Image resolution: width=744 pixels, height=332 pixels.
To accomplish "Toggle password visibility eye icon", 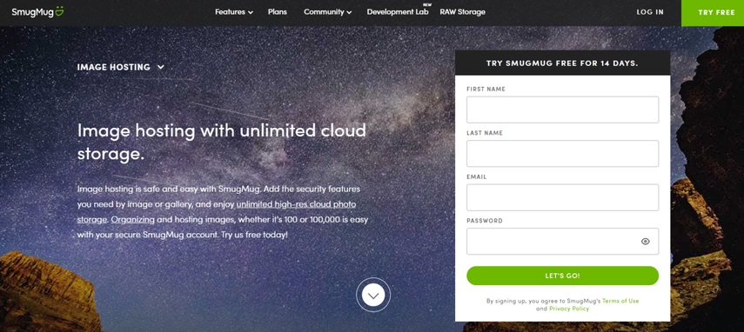I will click(645, 242).
